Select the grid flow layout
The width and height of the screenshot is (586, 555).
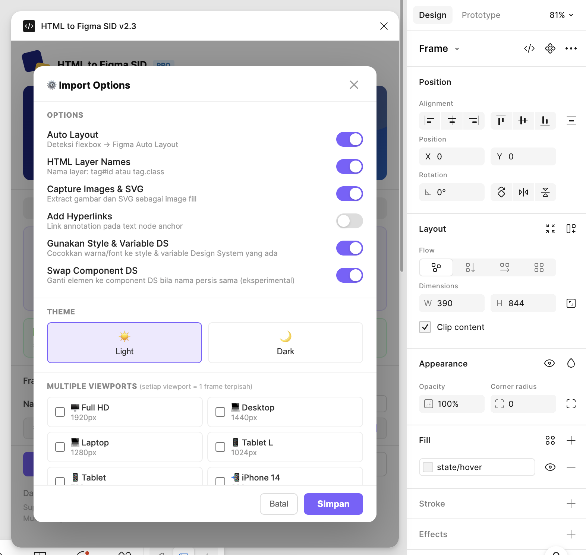coord(539,267)
